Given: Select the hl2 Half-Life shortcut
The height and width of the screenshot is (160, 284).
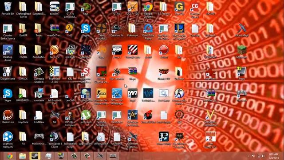Looking at the screenshot, I should (x=70, y=30).
